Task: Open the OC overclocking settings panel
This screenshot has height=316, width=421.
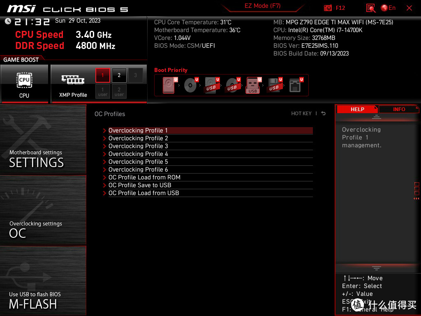Action: click(43, 210)
